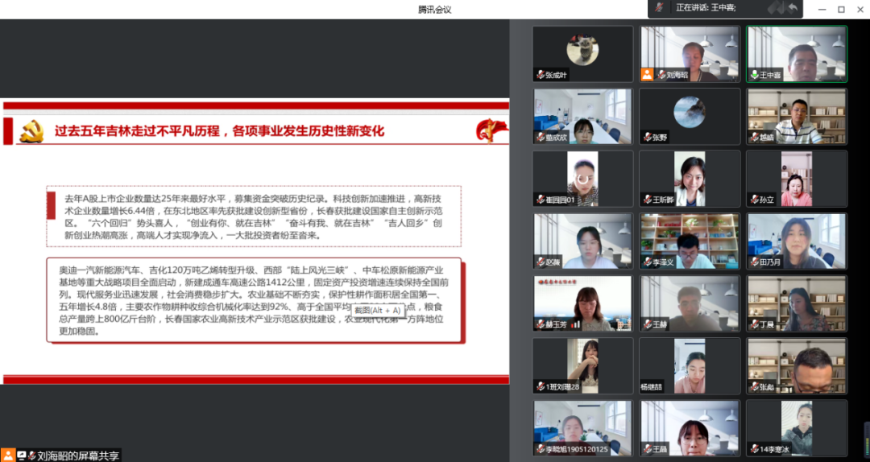870x462 pixels.
Task: Click the return arrow icon in the speaking bar
Action: (x=793, y=7)
